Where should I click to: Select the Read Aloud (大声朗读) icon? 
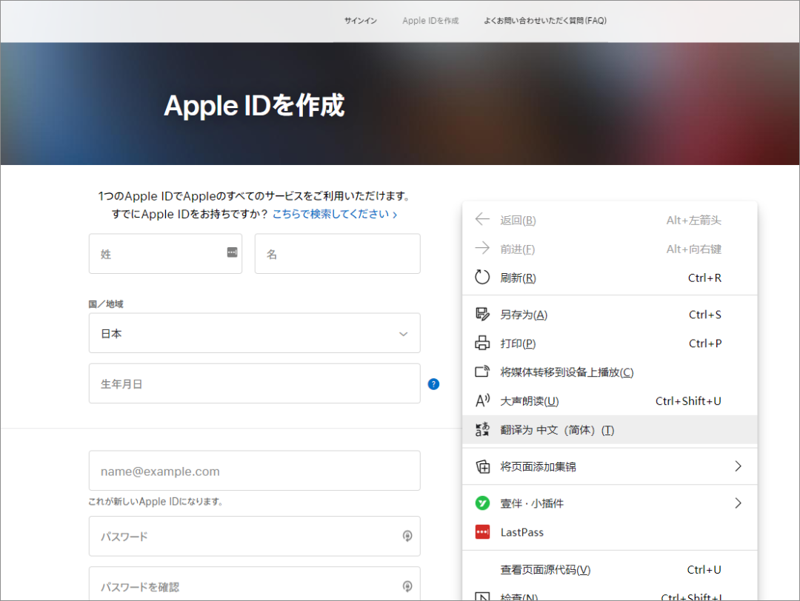pos(482,400)
